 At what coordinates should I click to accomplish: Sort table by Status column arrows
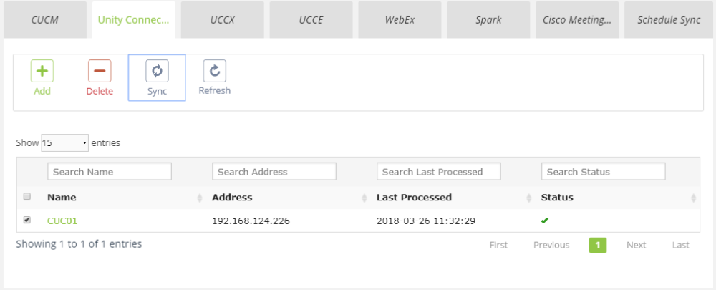[x=693, y=198]
